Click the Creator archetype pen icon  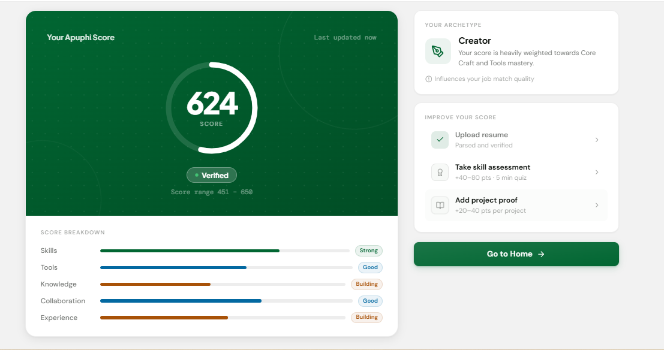pyautogui.click(x=438, y=52)
